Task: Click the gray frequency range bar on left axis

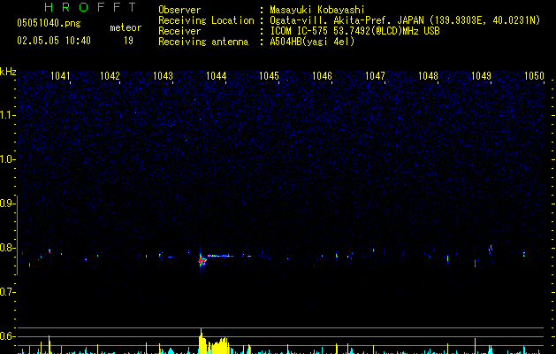Action: pyautogui.click(x=17, y=235)
